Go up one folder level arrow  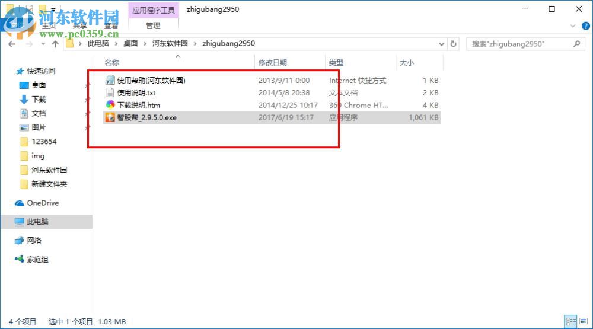coord(55,44)
